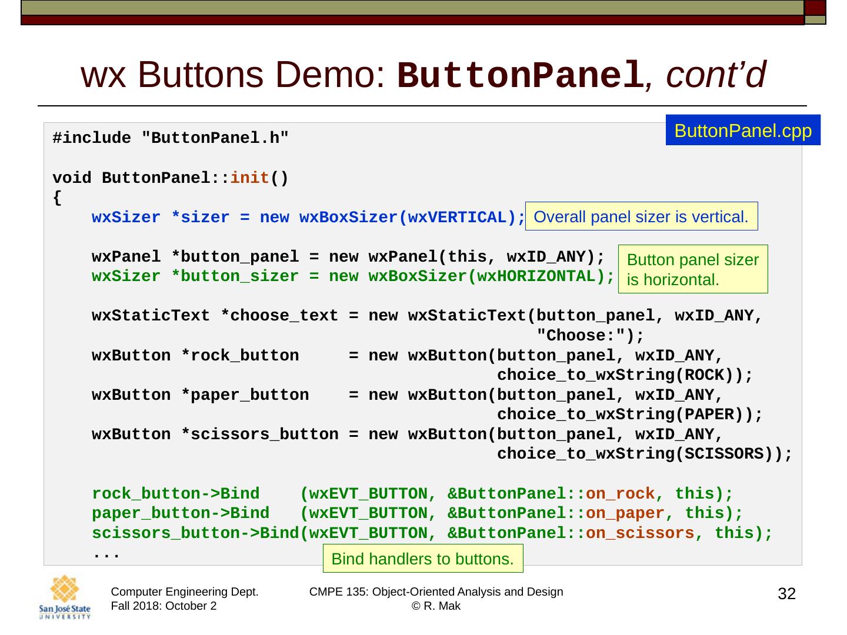The width and height of the screenshot is (847, 635).
Task: Click the 'CMPE 135' course title footer
Action: coord(436,591)
